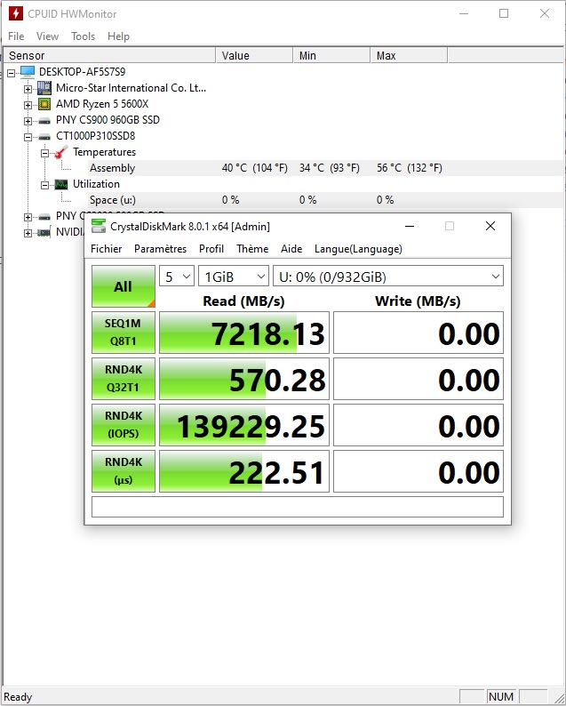Collapse the CT1000P310SSD8 tree node
The width and height of the screenshot is (566, 706).
pos(28,136)
